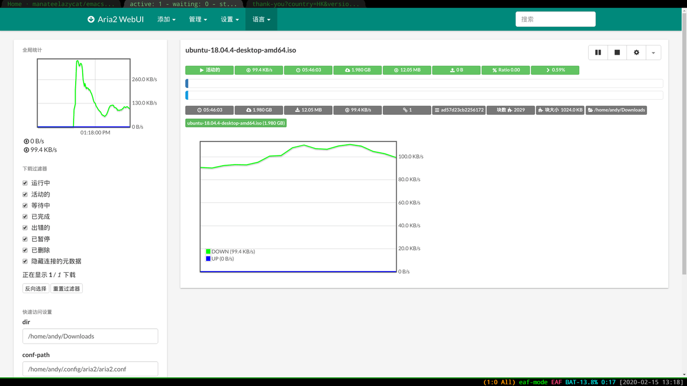
Task: Select the active: 1 - waiting: 0 tab
Action: (183, 4)
